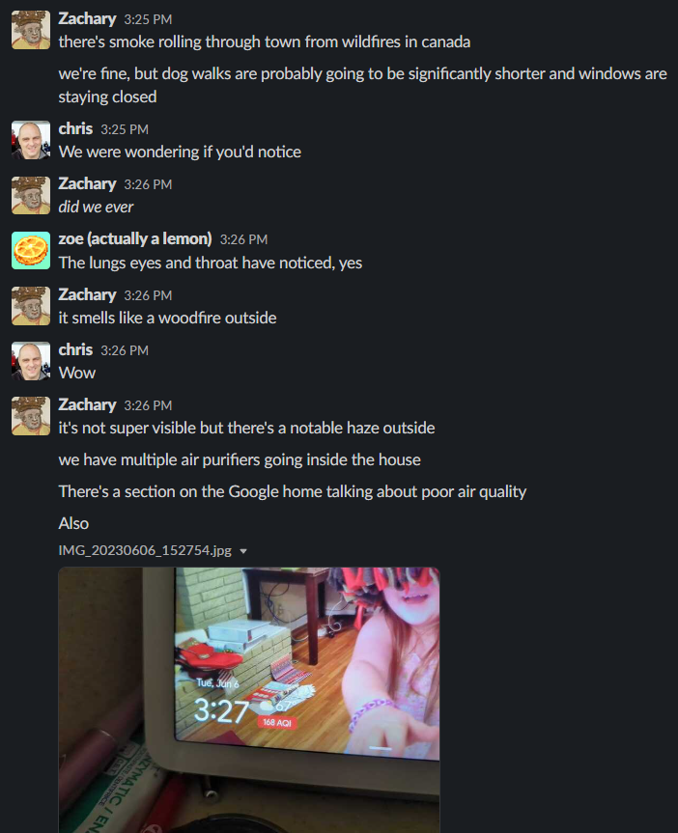Click the message "We were wondering if you'd notice"
678x833 pixels.
click(180, 152)
